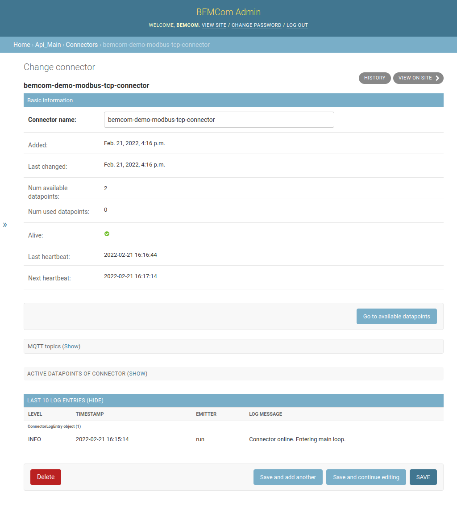
Task: Click the LEVEL column header
Action: pyautogui.click(x=35, y=414)
